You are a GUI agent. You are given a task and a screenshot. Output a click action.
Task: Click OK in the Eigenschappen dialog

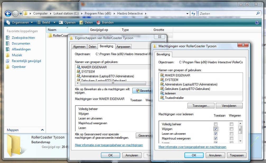[x=110, y=155]
